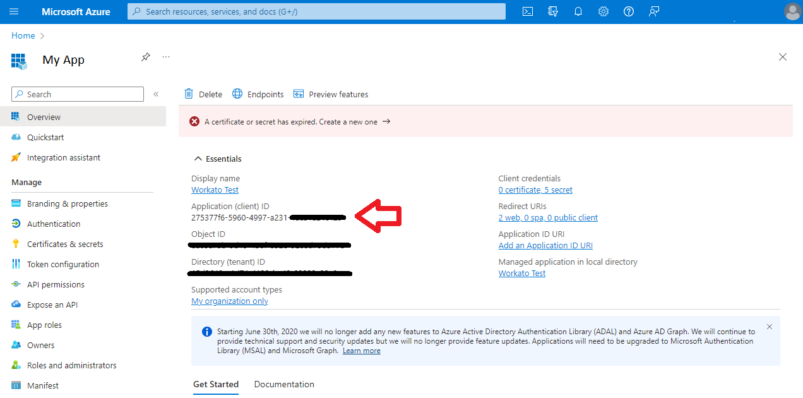Launch Cloud Shell from top bar
The image size is (803, 398).
click(528, 11)
